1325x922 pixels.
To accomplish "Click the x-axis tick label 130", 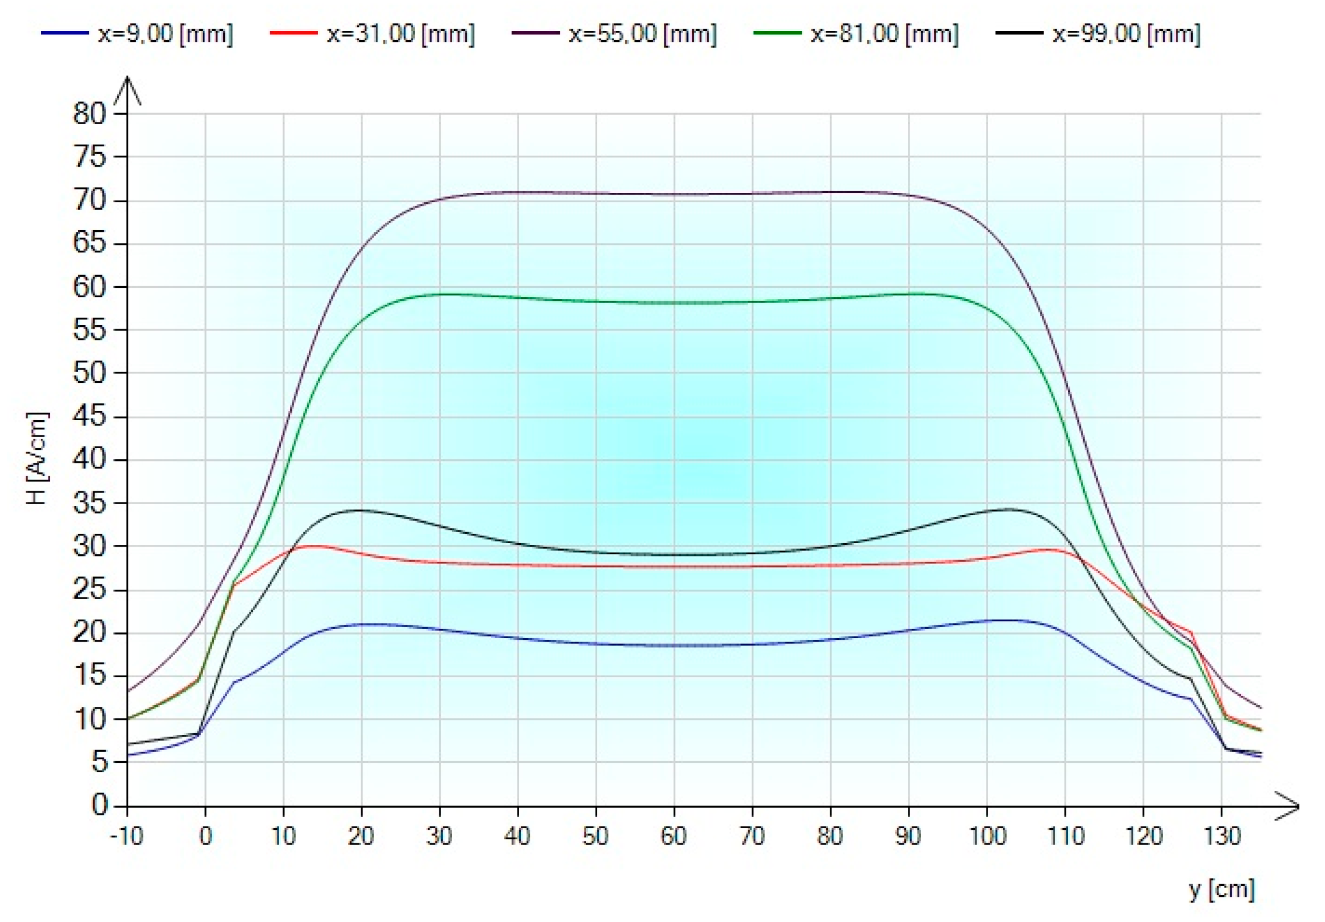I will [1222, 836].
